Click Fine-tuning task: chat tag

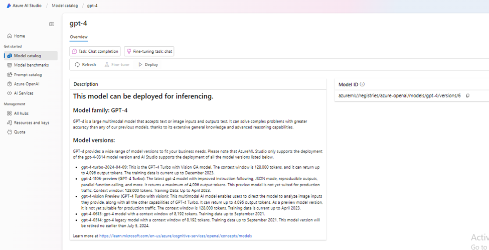(149, 52)
